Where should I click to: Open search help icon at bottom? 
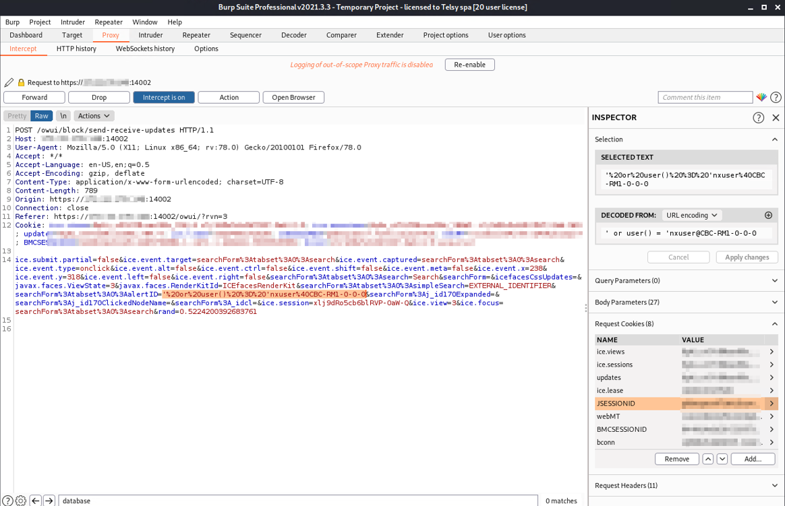7,501
